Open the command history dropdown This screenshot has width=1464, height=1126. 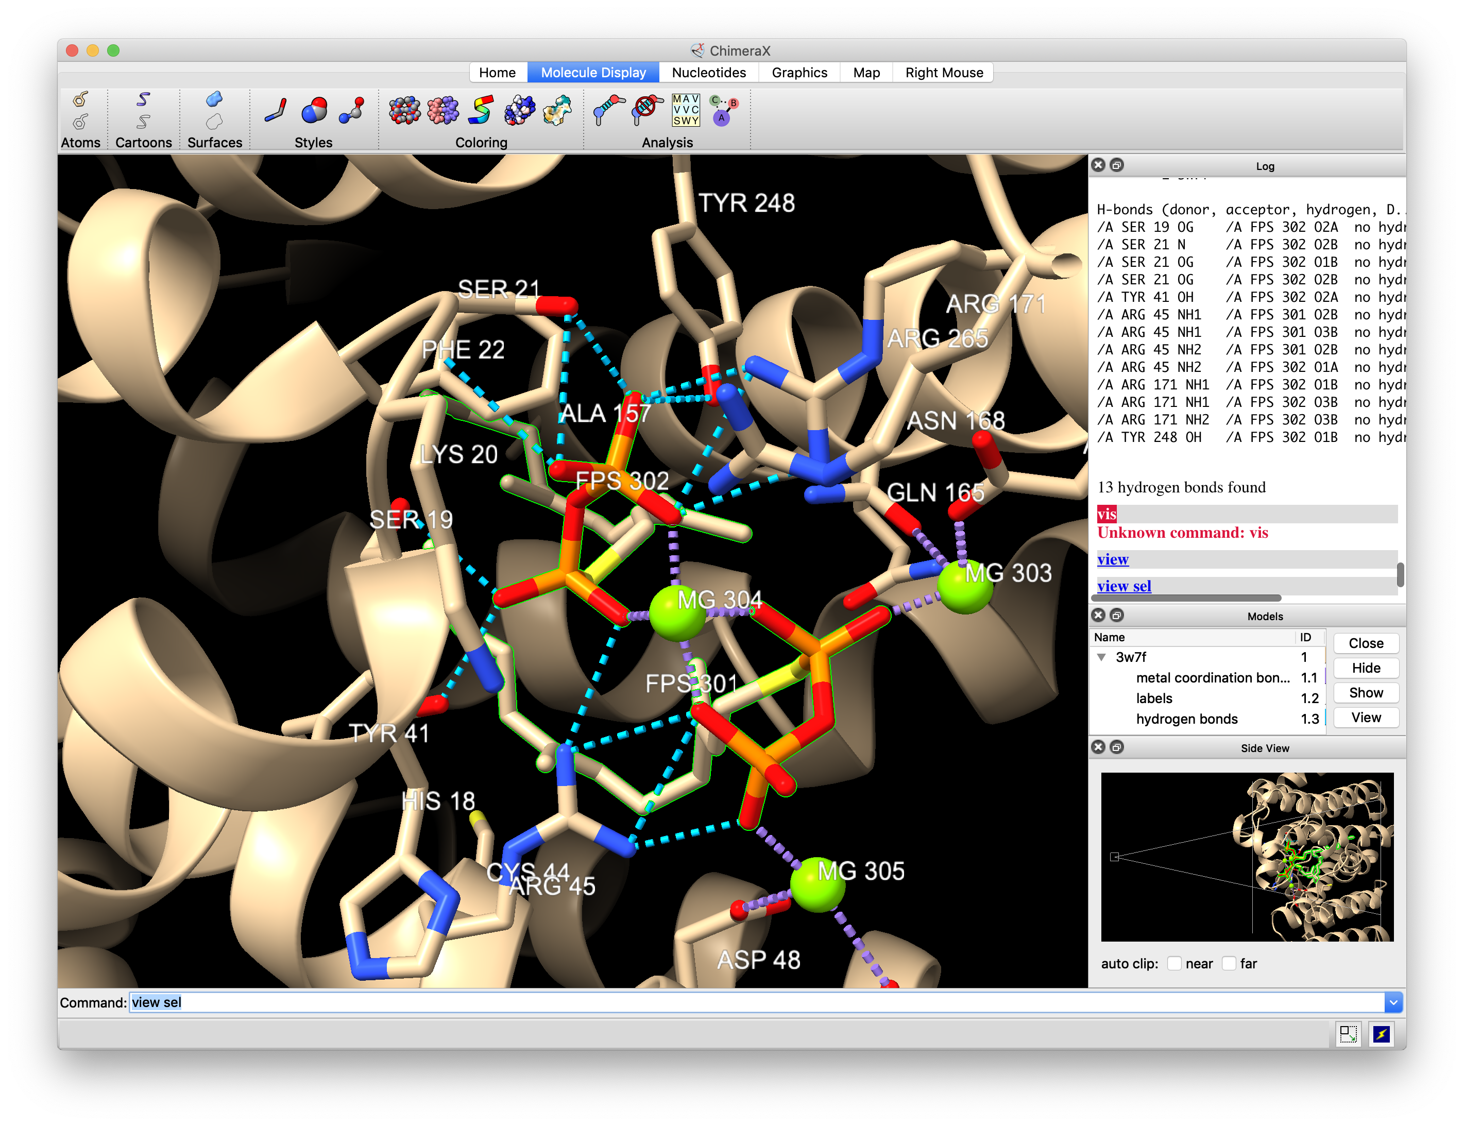[1393, 1003]
